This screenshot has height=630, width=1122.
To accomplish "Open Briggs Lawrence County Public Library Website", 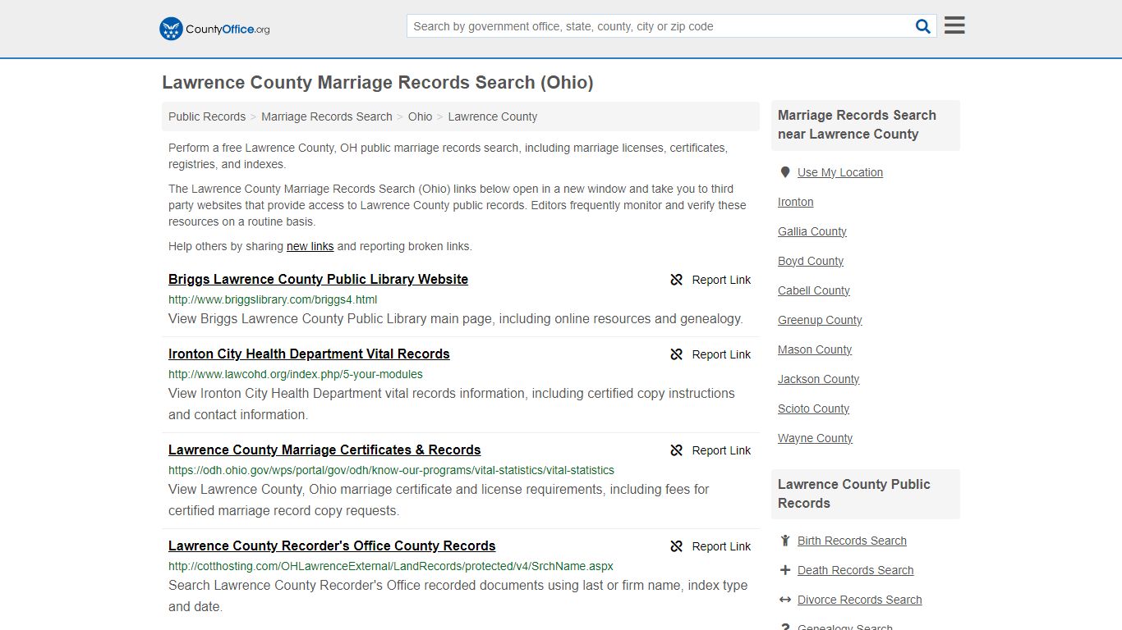I will 318,279.
